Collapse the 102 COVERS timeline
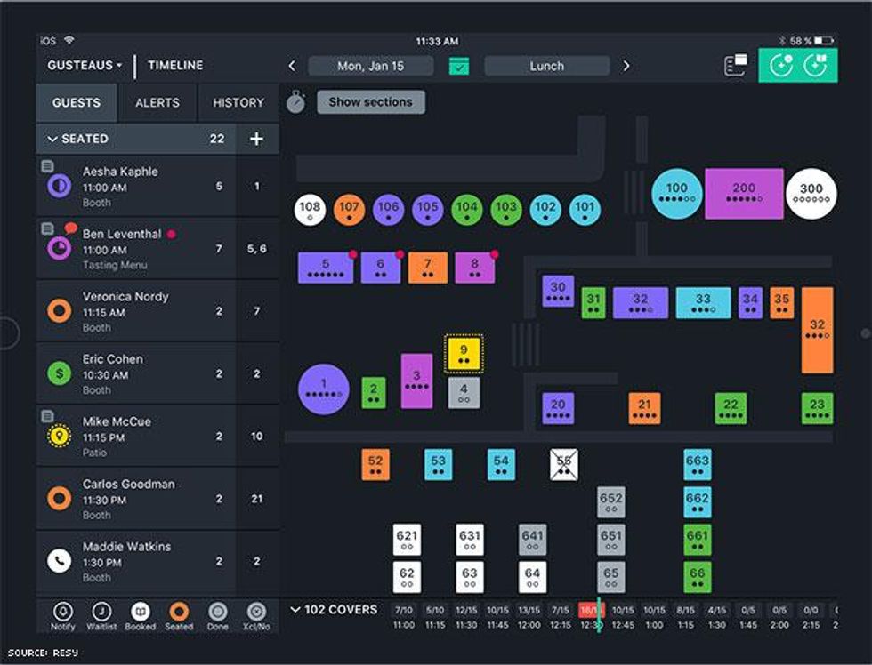This screenshot has height=665, width=872. click(x=295, y=610)
